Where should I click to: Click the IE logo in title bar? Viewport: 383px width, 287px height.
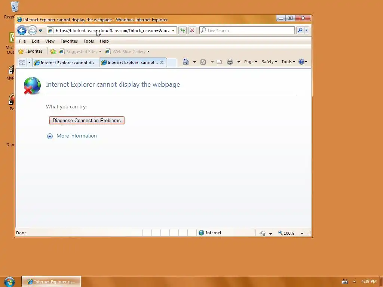[x=19, y=20]
